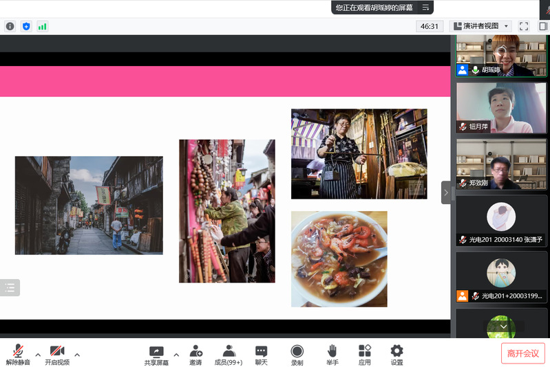550x367 pixels.
Task: Open 设置 gear settings
Action: click(x=396, y=355)
